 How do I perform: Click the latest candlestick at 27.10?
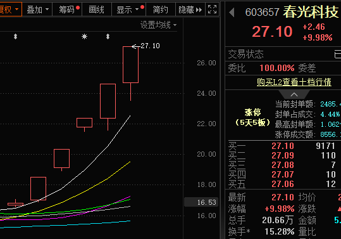pos(130,65)
